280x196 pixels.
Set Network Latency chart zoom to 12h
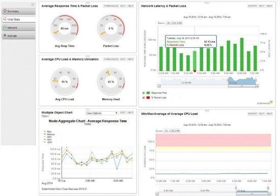(174, 23)
